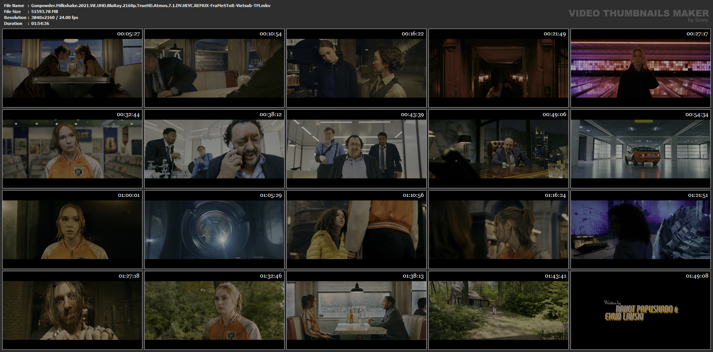The height and width of the screenshot is (352, 713).
Task: Click the 'Written by' credits text
Action: click(612, 303)
